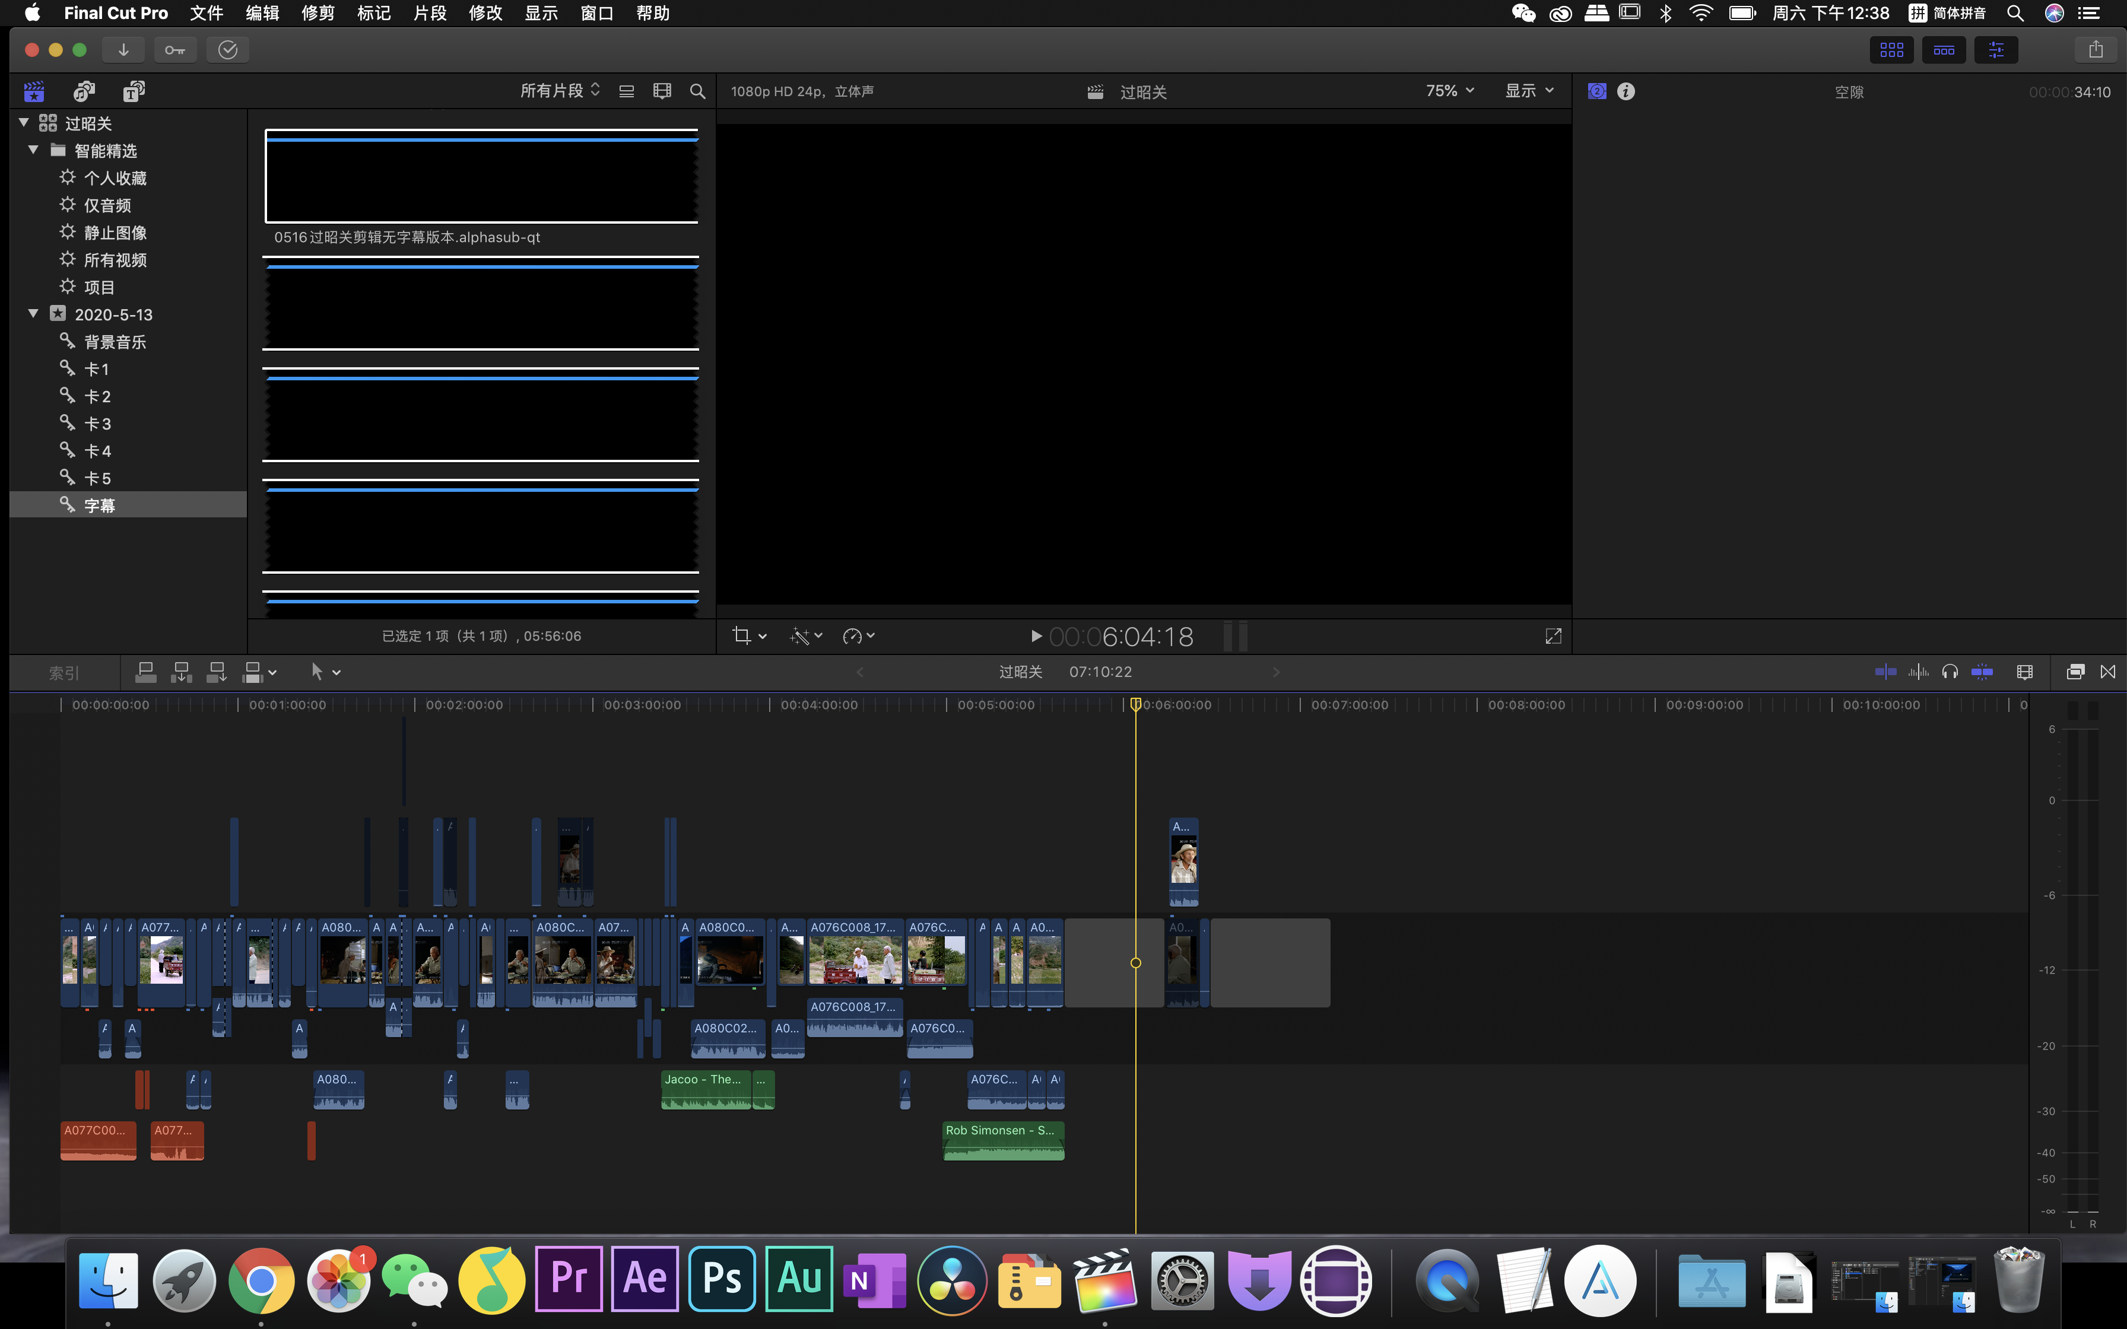2127x1329 pixels.
Task: Open the 修剪 menu
Action: click(318, 13)
